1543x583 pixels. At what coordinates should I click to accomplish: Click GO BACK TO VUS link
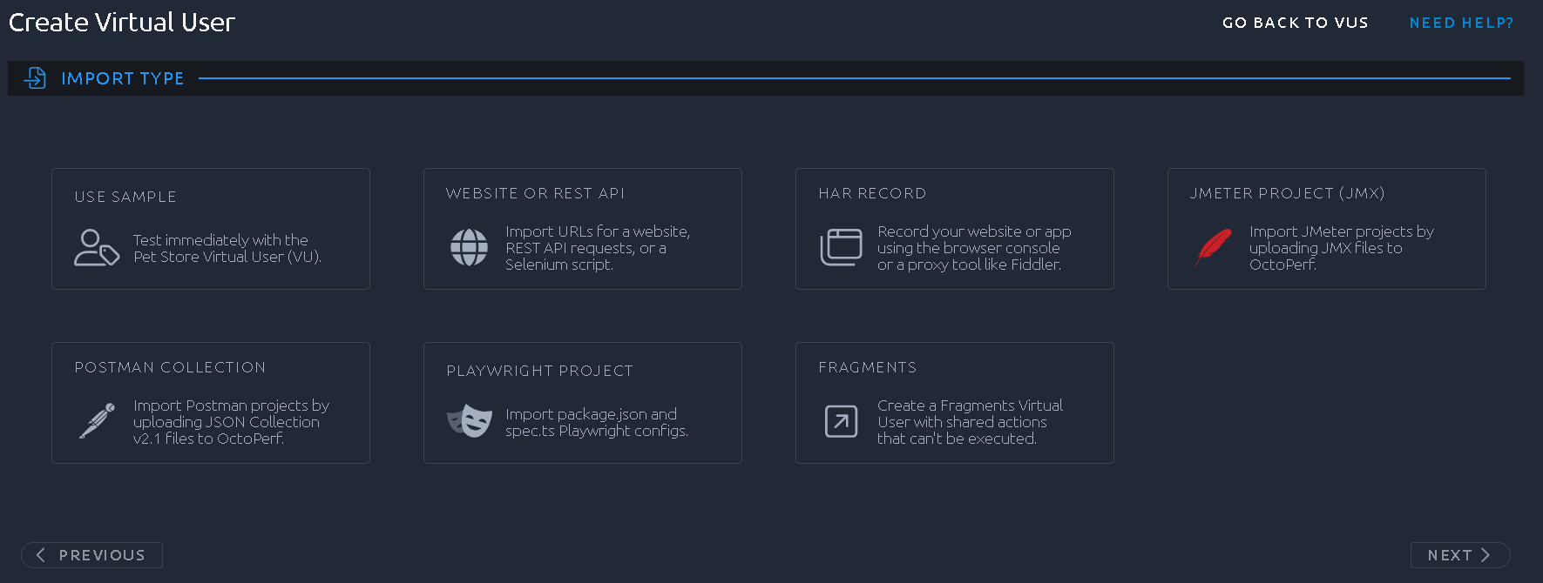point(1295,23)
